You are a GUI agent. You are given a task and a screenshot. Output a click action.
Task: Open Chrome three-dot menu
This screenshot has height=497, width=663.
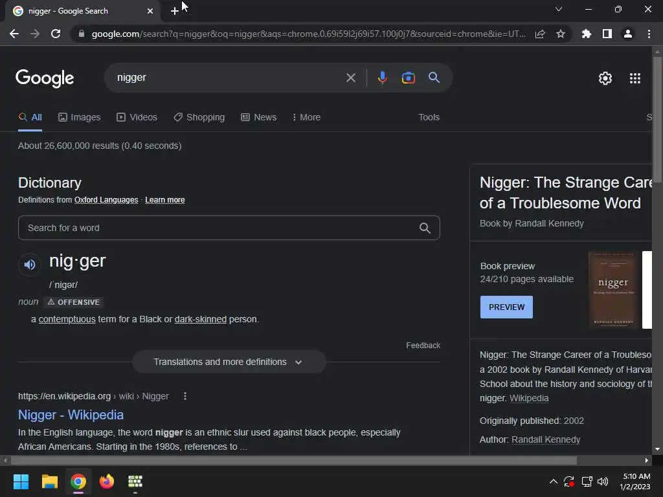point(649,34)
